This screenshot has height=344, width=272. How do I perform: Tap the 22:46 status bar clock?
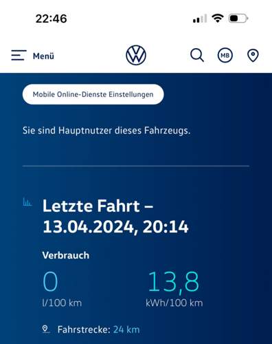(52, 19)
